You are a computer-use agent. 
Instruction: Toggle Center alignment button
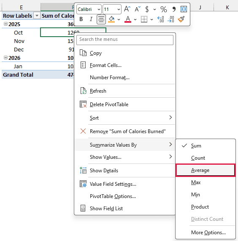(x=101, y=19)
